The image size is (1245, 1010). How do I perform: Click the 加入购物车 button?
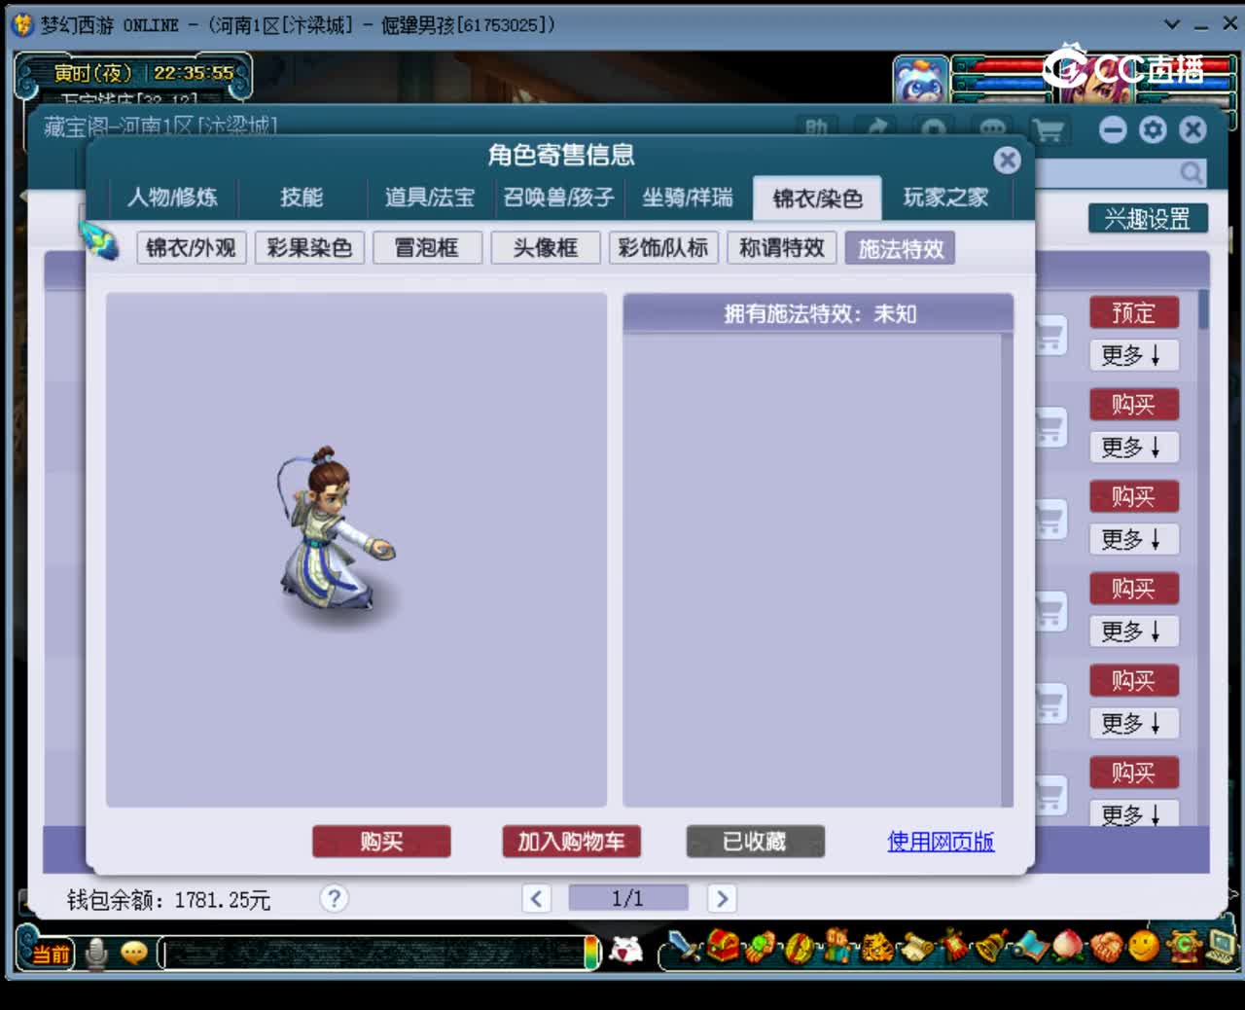[x=571, y=842]
